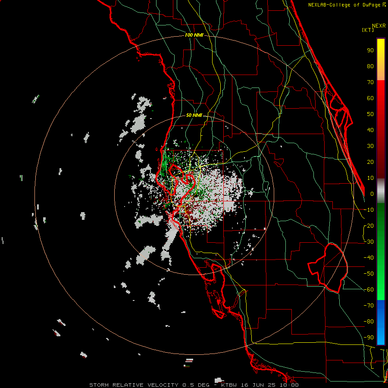Click the "[KT]" units label
Screen dimensions: 388x388
coord(368,30)
